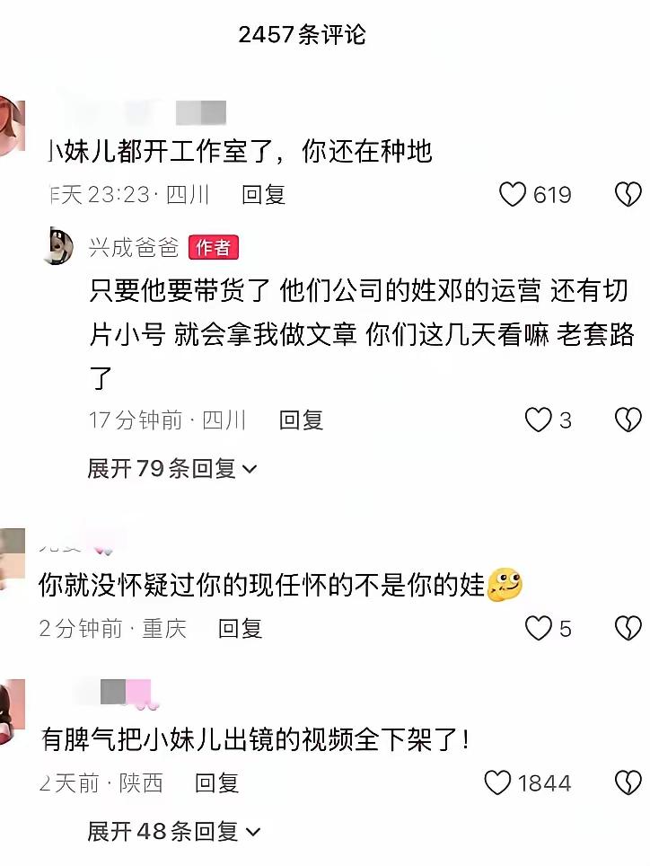
Task: Reply to the comment from 陕西
Action: coord(216,782)
